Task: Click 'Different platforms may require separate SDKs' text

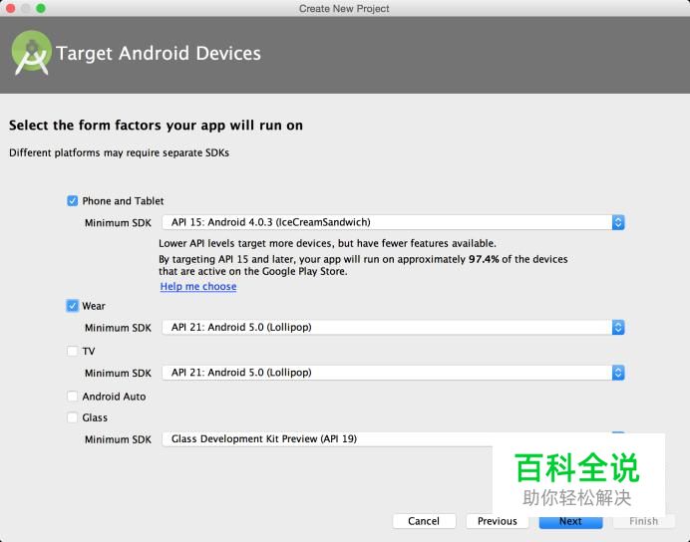Action: pyautogui.click(x=119, y=152)
